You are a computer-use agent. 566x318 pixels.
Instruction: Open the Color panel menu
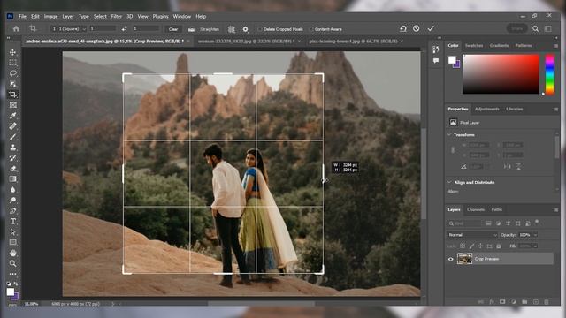tap(555, 46)
